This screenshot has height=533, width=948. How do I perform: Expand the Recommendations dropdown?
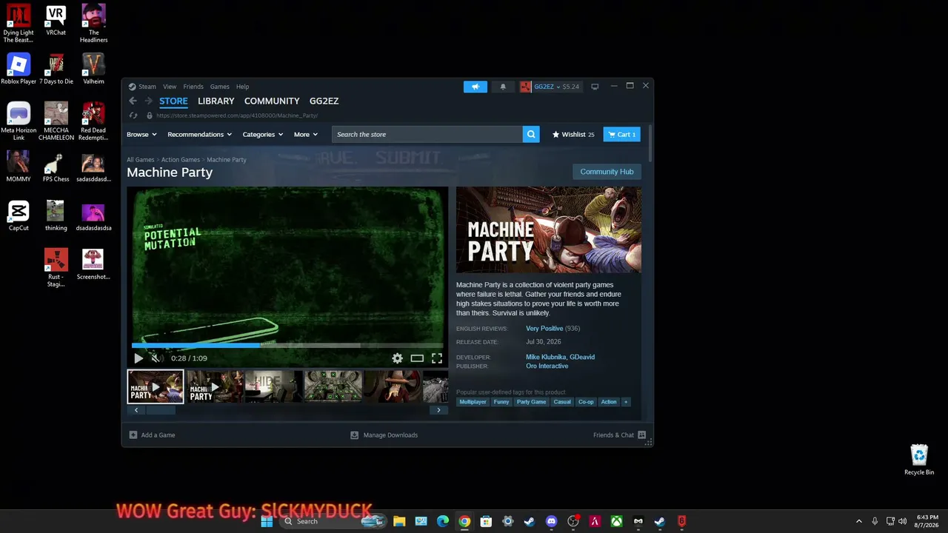click(200, 134)
